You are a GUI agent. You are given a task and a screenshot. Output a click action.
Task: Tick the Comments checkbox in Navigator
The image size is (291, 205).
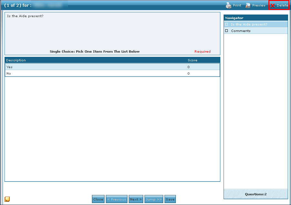pyautogui.click(x=226, y=31)
